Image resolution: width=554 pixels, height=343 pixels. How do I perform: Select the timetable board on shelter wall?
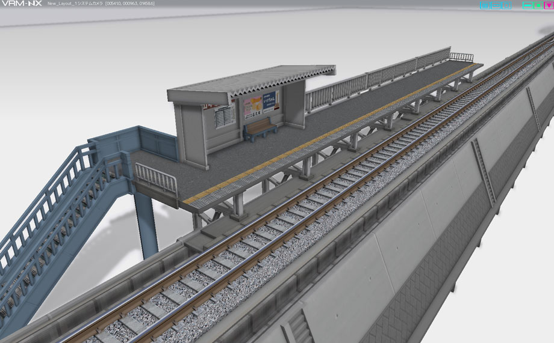click(x=225, y=117)
